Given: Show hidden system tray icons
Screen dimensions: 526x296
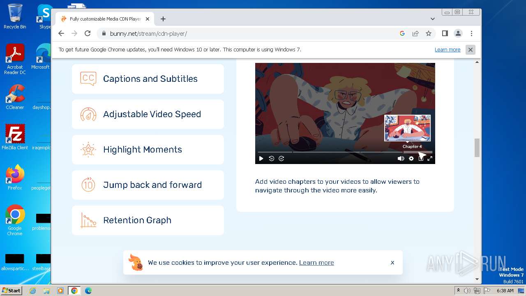Looking at the screenshot, I should (458, 291).
